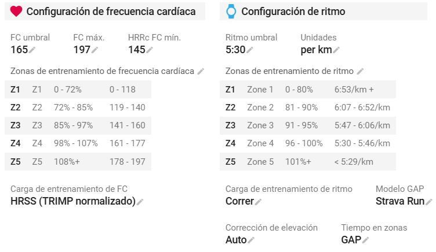Click the blue watch icon in header

click(x=231, y=12)
